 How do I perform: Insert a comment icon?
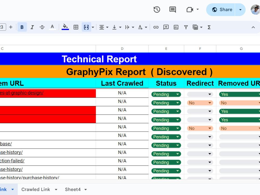click(x=166, y=27)
